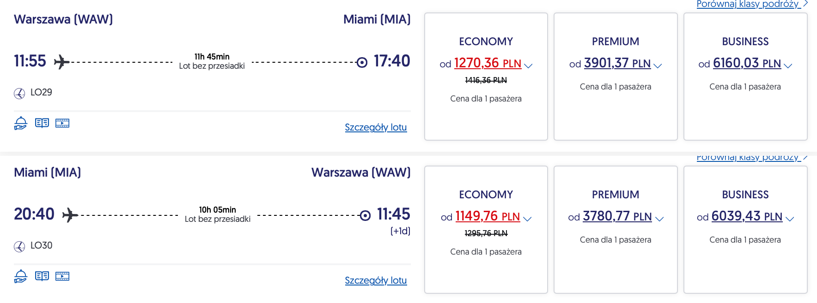Click the press reader icon for flight LO29
Viewport: 817px width, 303px height.
click(x=42, y=123)
